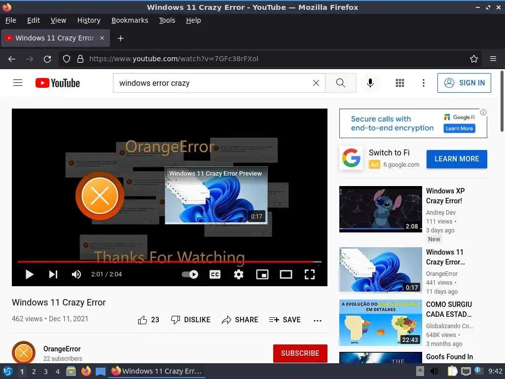The image size is (505, 379).
Task: Open the clipboard tray icon
Action: click(x=452, y=371)
